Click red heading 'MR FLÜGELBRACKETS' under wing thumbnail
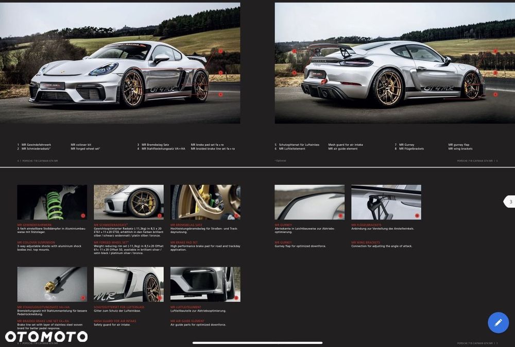The width and height of the screenshot is (515, 347). coord(366,225)
